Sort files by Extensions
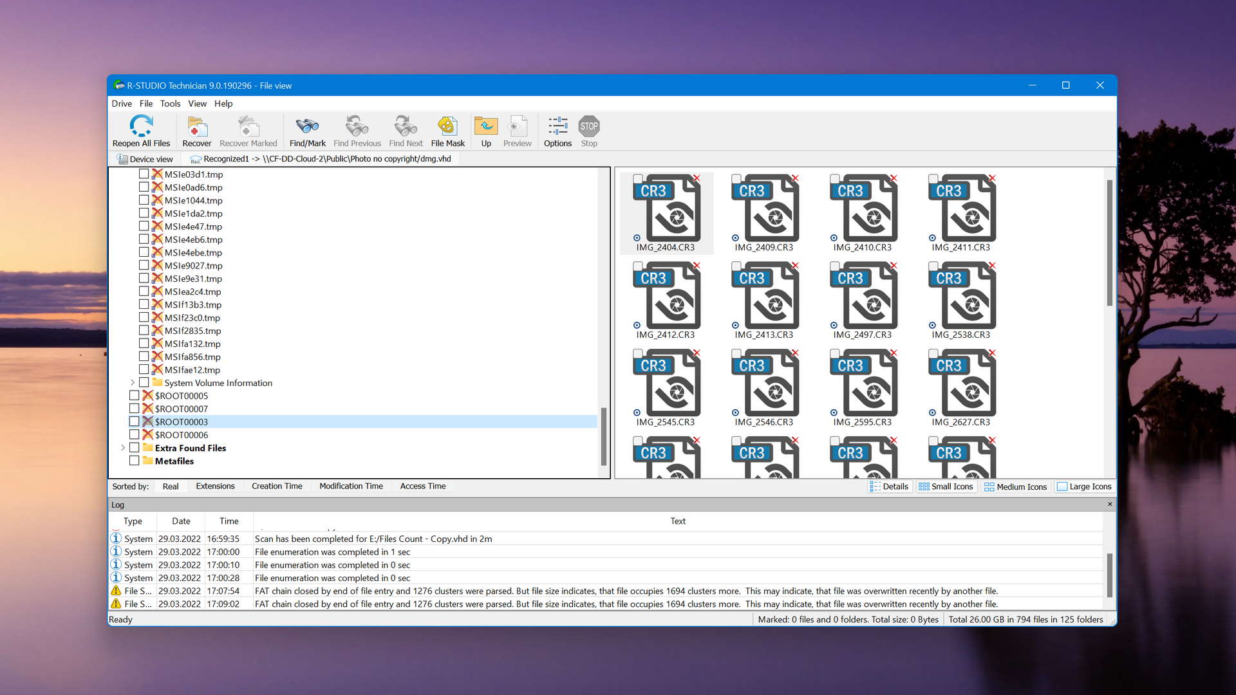This screenshot has height=695, width=1236. [x=215, y=486]
